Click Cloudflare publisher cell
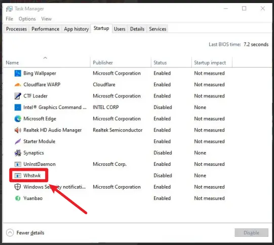Screen dimensions: 274x245 [104, 85]
